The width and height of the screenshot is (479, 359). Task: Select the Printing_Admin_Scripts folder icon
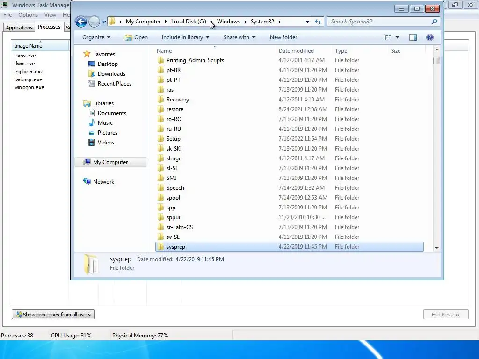tap(161, 60)
